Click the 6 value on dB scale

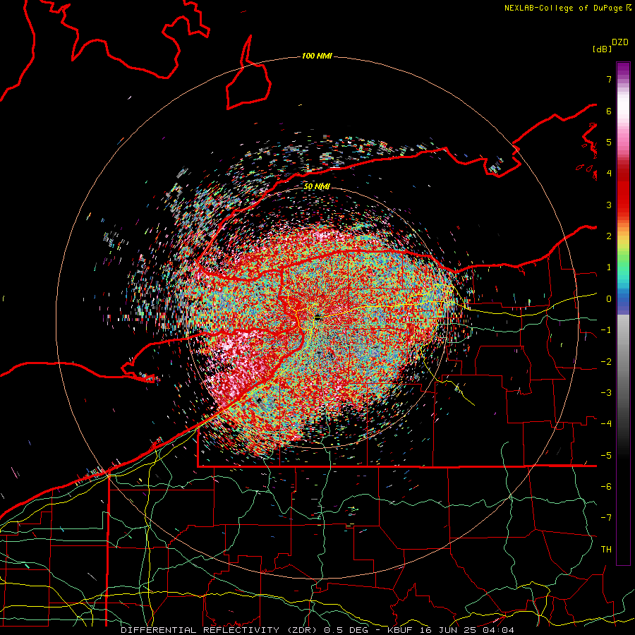609,111
